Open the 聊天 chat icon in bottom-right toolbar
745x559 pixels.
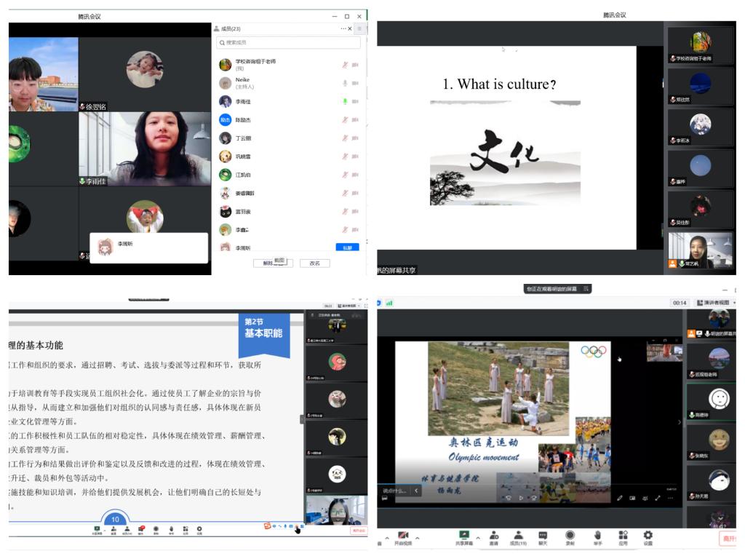(x=543, y=536)
